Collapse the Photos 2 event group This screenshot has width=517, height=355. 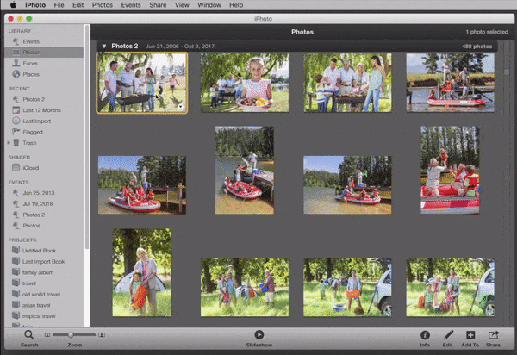point(104,47)
